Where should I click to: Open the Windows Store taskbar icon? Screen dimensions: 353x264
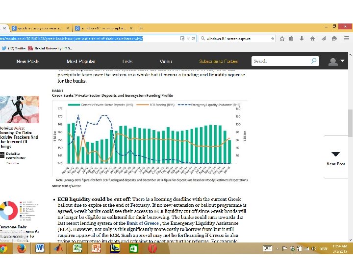(133, 248)
